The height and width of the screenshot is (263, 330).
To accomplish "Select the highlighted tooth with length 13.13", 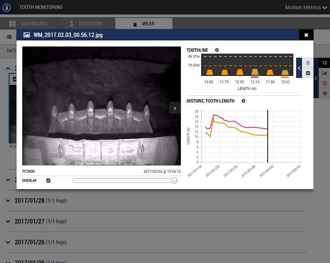I will coord(255,72).
